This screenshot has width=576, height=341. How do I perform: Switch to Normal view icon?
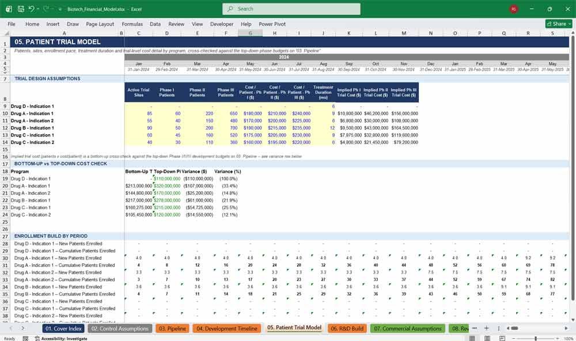coord(472,338)
